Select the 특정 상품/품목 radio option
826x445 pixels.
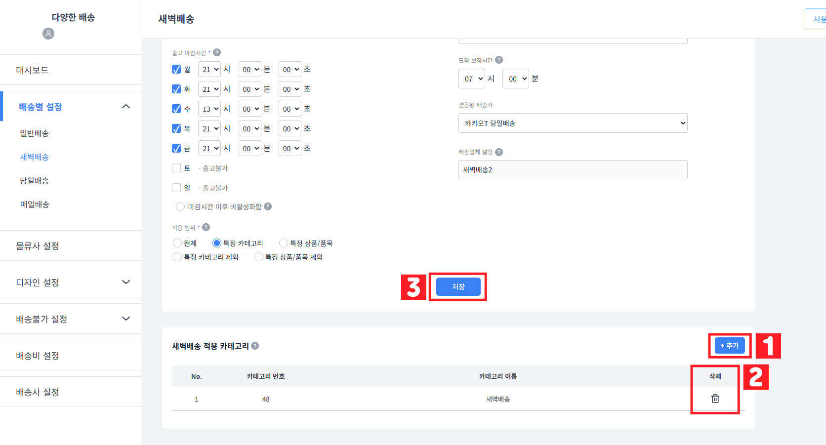coord(284,243)
